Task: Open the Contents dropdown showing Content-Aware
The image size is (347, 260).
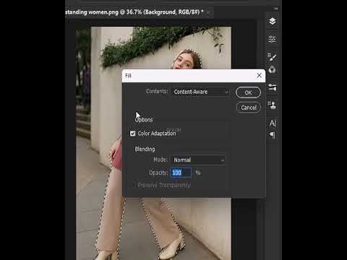Action: coord(201,92)
